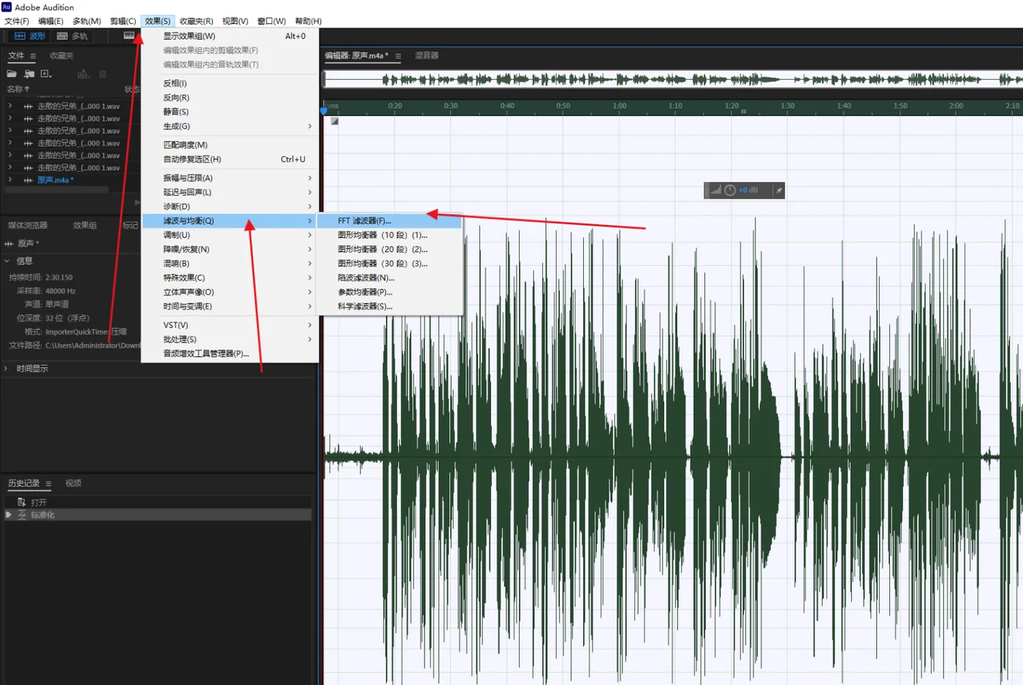Click the open file folder icon
This screenshot has height=685, width=1023.
point(12,74)
